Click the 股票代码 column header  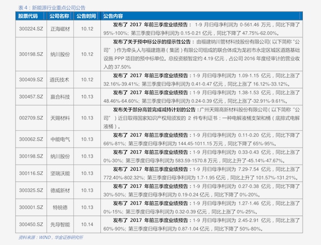pyautogui.click(x=28, y=16)
